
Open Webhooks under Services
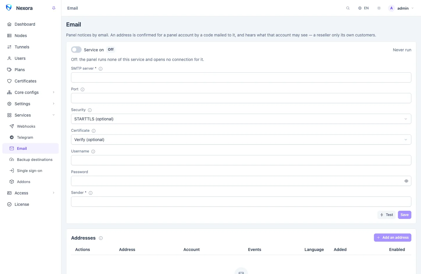pos(31,126)
